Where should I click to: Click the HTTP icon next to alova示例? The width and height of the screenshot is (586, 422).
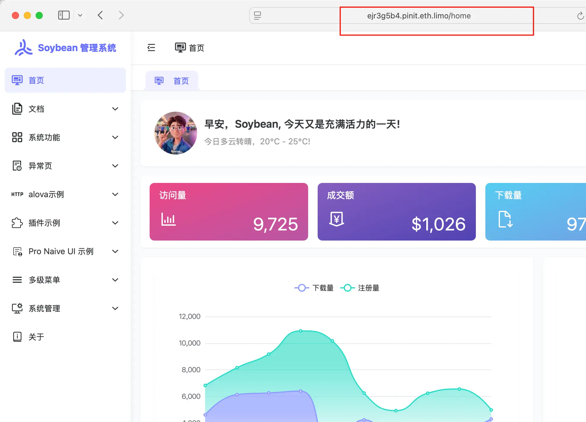17,194
